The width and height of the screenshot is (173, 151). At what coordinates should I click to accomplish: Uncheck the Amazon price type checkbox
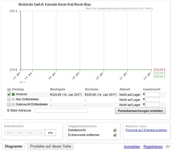point(9,94)
